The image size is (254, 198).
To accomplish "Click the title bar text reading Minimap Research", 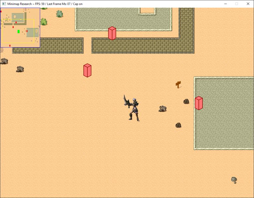I will [x=19, y=3].
